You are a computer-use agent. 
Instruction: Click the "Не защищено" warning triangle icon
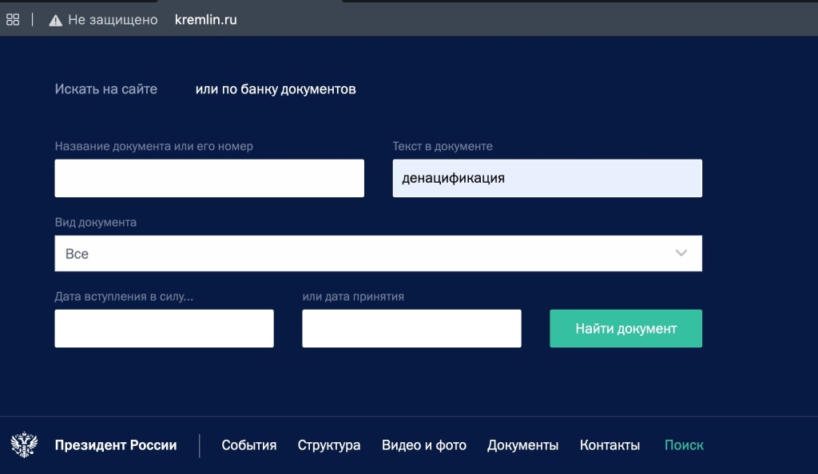tap(54, 19)
